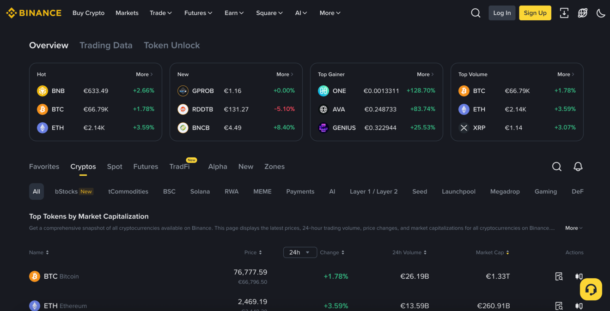The width and height of the screenshot is (610, 311).
Task: Open ETH row detail icon
Action: [x=559, y=306]
